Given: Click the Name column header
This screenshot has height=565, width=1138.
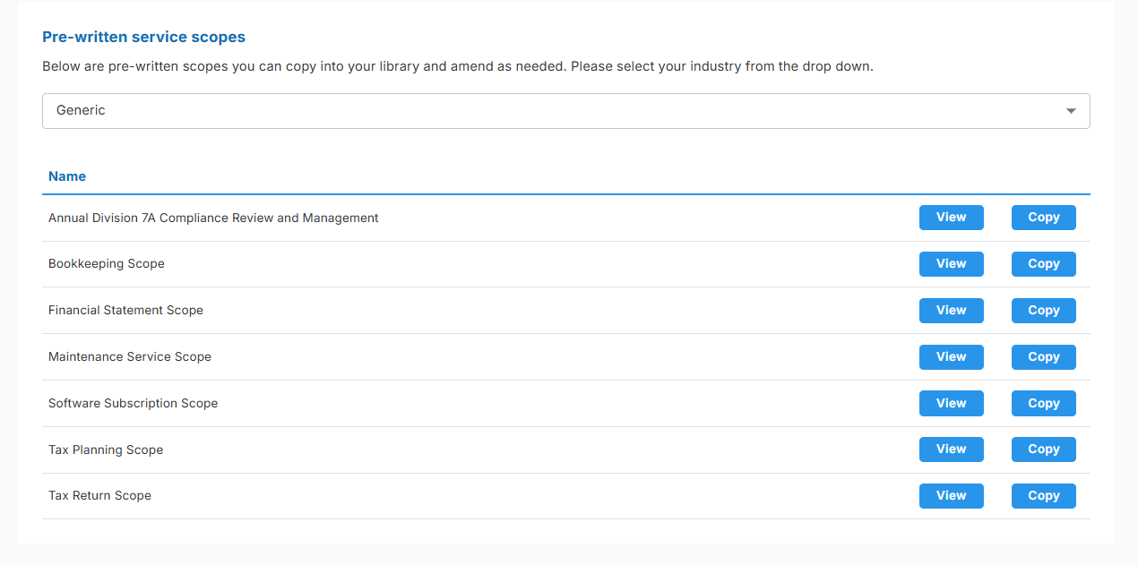Looking at the screenshot, I should pyautogui.click(x=67, y=176).
